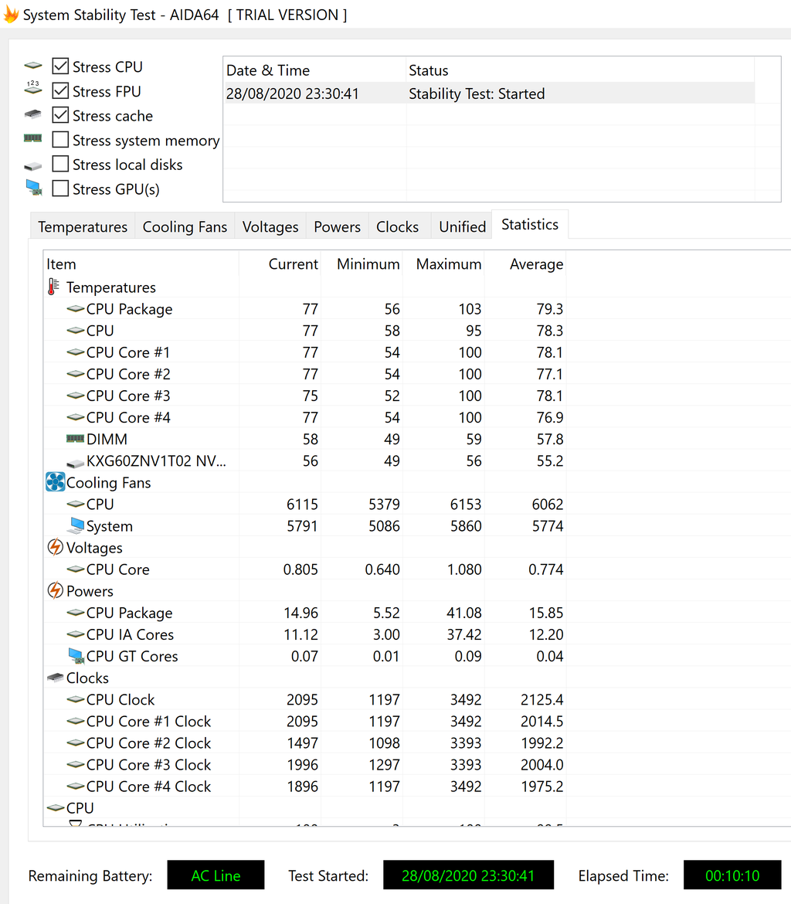Click the Powers lightning bolt icon
Viewport: 791px width, 904px height.
(x=55, y=590)
